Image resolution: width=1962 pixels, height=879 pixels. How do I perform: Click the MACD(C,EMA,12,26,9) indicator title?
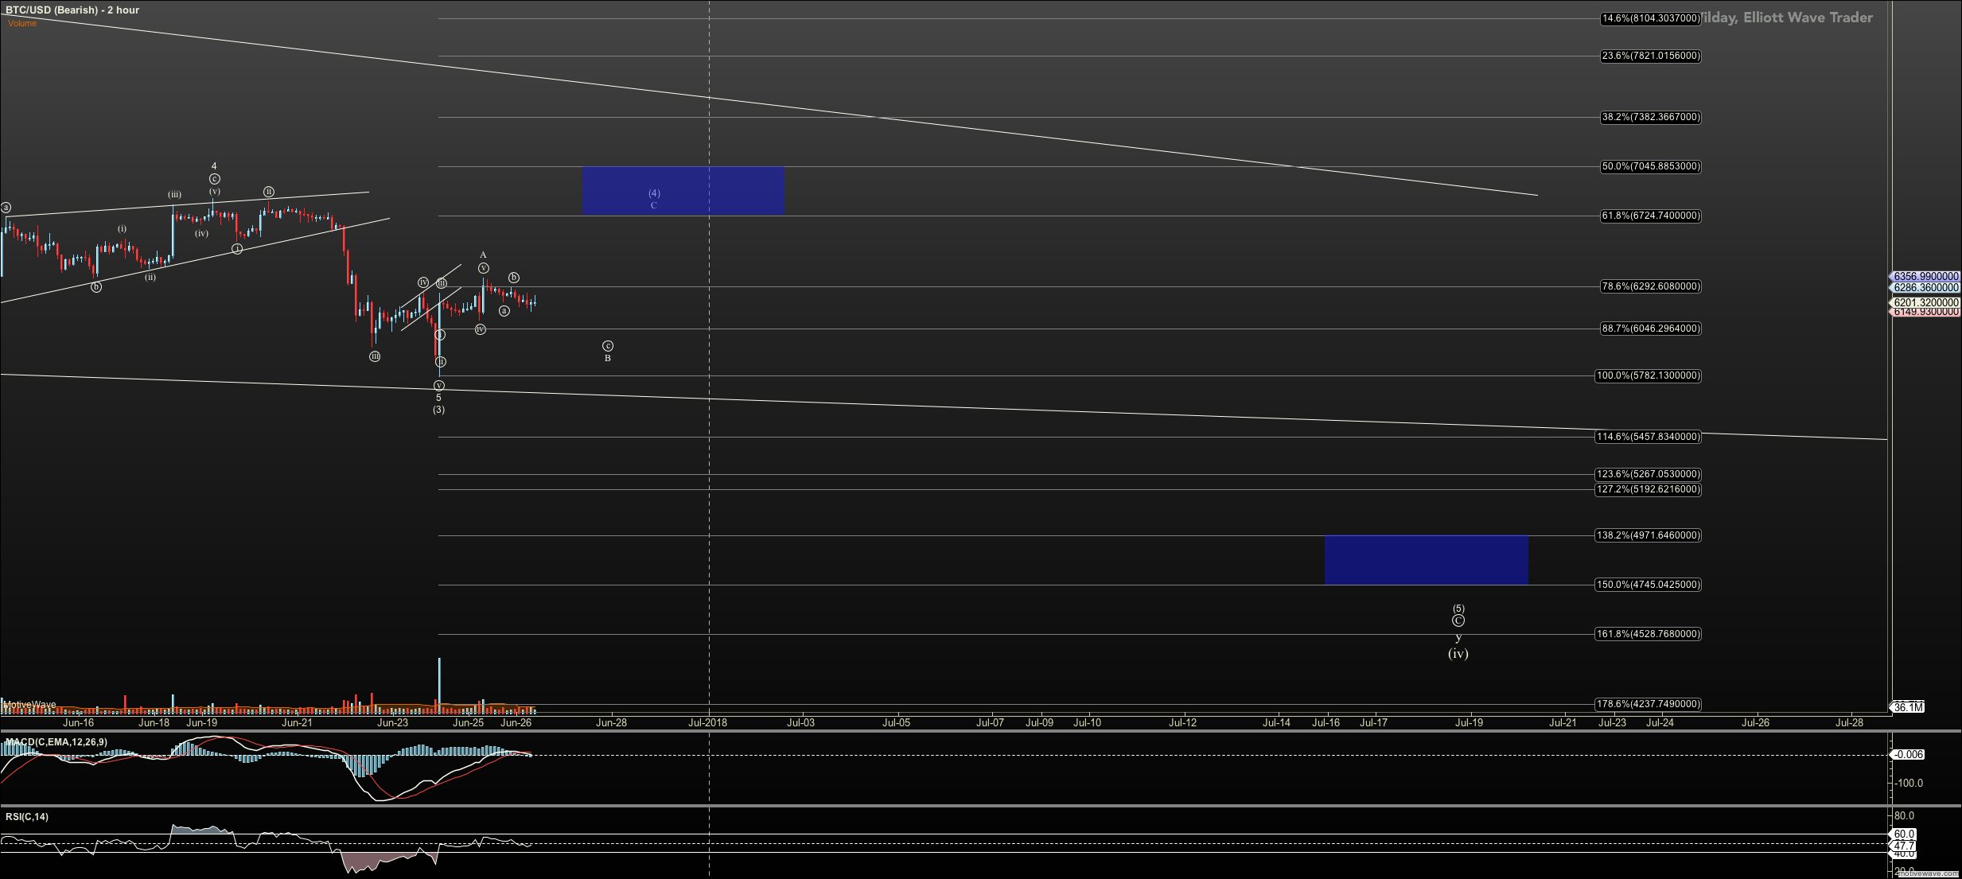(56, 742)
